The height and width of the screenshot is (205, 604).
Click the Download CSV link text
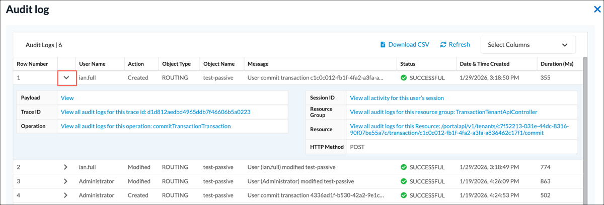[x=409, y=45]
